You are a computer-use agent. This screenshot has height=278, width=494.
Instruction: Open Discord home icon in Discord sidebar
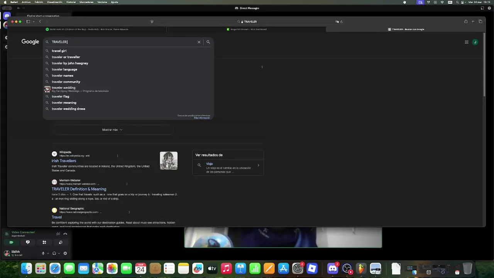click(7, 16)
